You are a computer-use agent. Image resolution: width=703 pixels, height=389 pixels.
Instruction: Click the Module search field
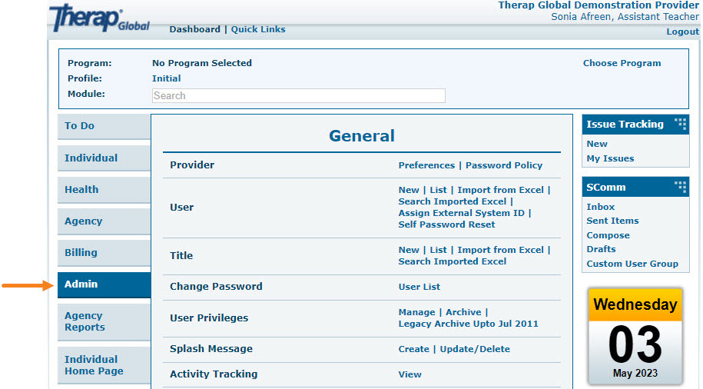coord(299,95)
